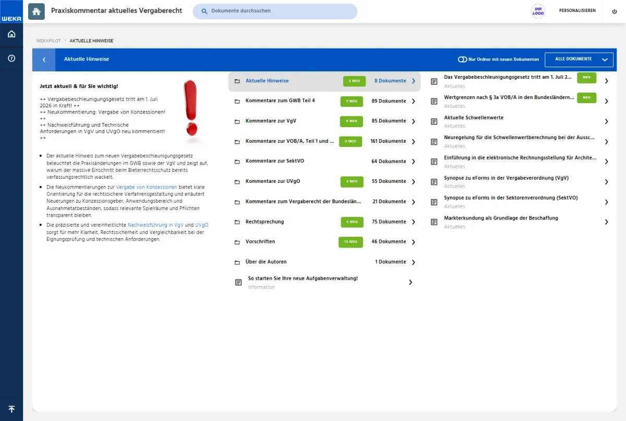This screenshot has width=626, height=421.
Task: Open chevron for Neuregelung Schwellenwertberechnung document
Action: tap(606, 142)
